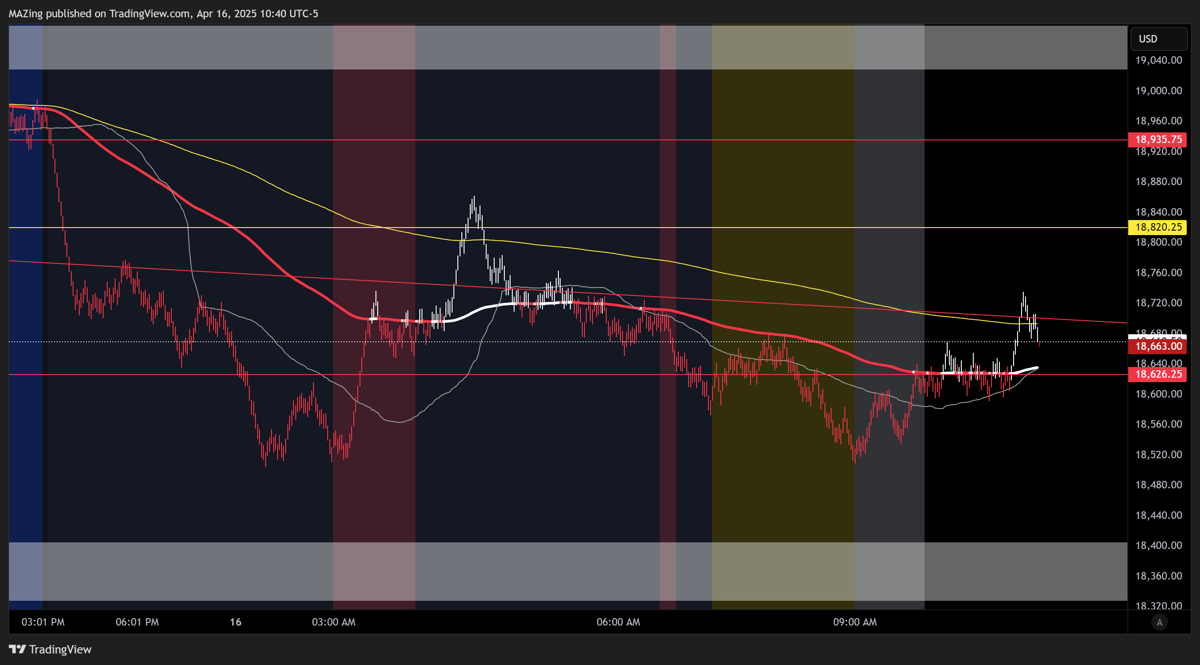Select the red 18,626.25 price label

point(1157,374)
